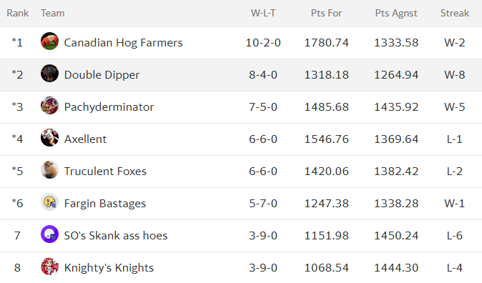
Task: Click the purple helmet icon for SO's team
Action: point(49,234)
